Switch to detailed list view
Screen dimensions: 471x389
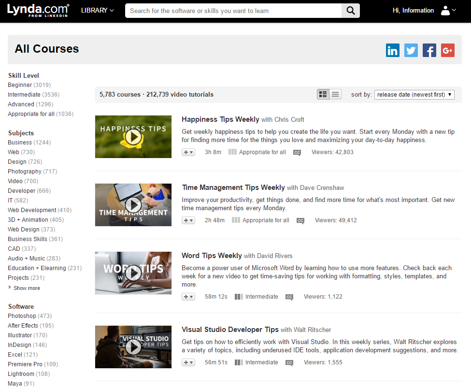click(323, 94)
